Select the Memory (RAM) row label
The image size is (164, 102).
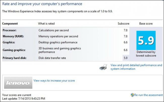tap(13, 36)
